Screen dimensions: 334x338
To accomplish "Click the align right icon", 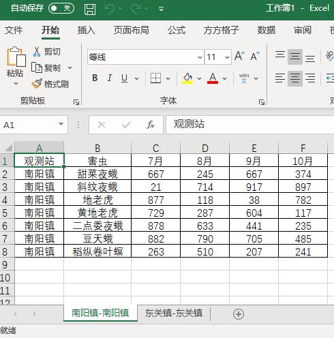I will (310, 78).
